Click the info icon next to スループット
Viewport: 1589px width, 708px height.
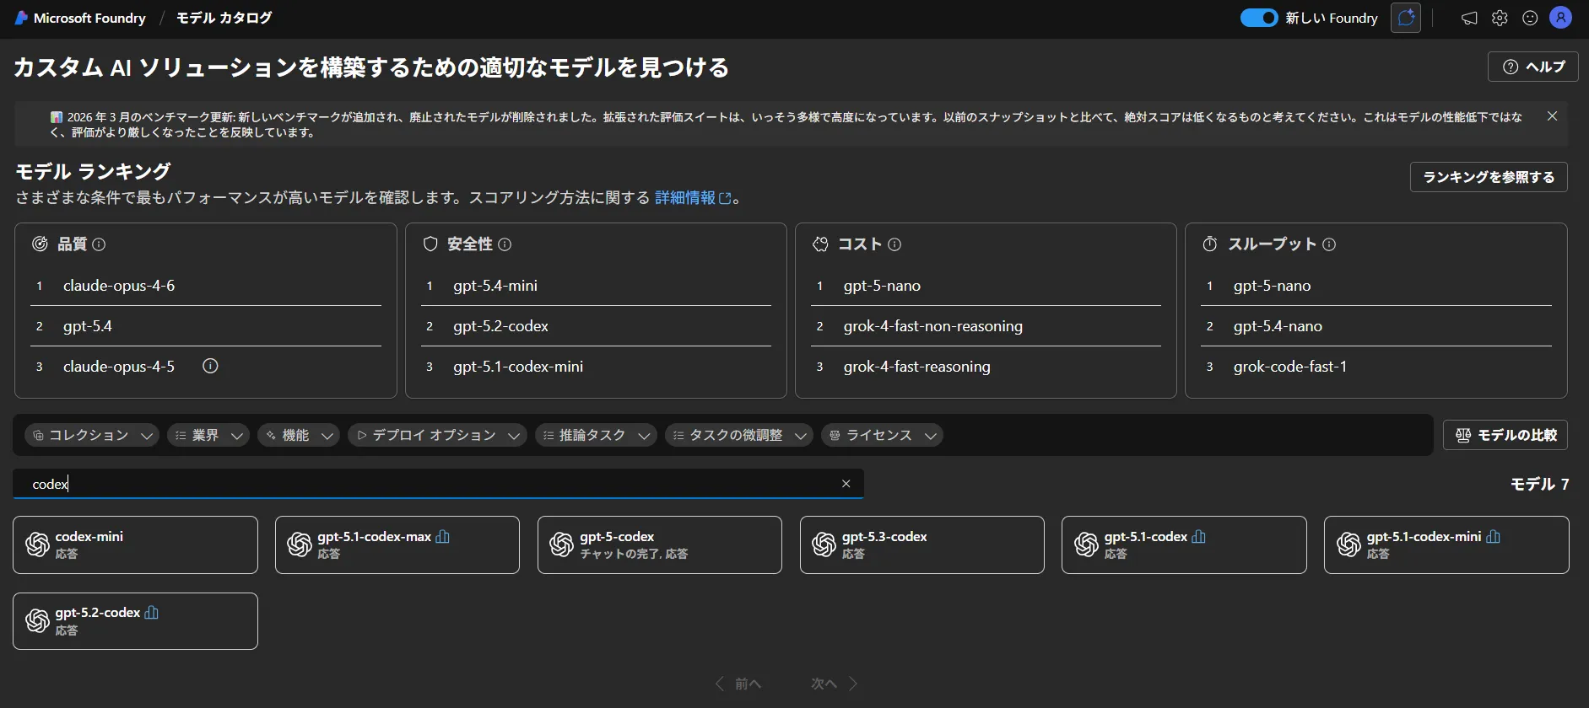click(1329, 244)
